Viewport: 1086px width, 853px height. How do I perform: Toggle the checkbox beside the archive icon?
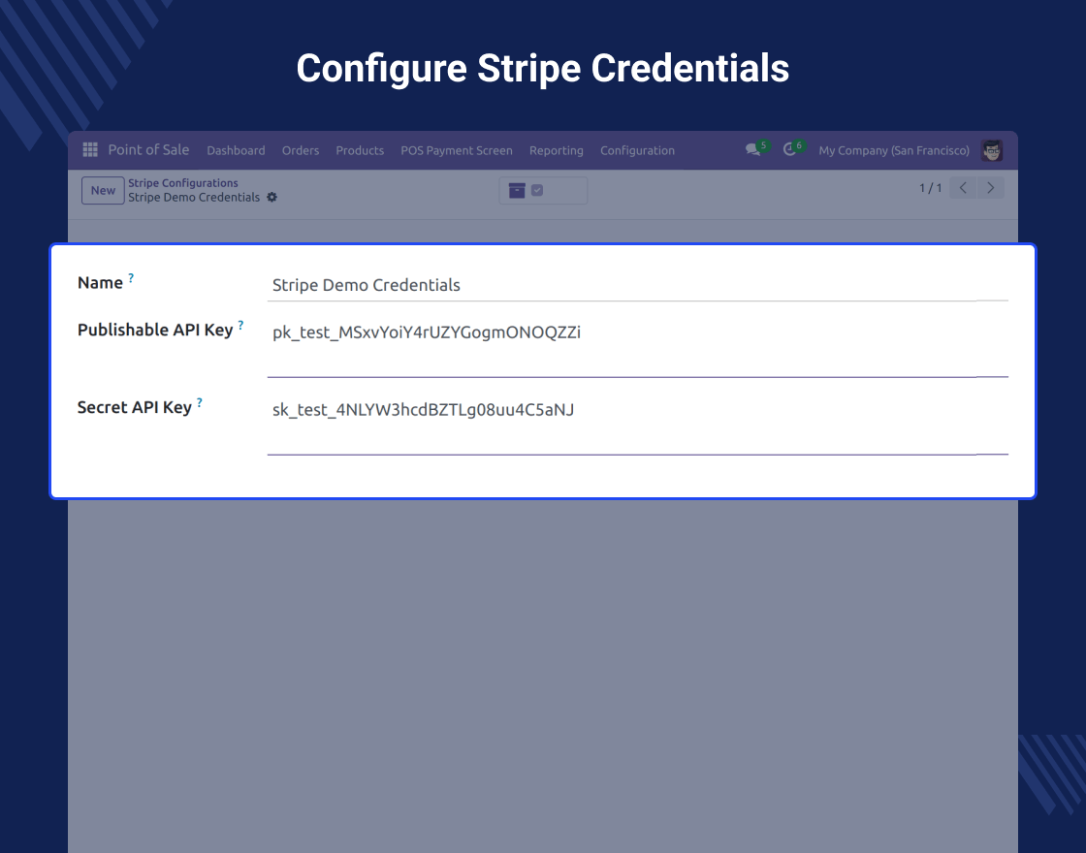[537, 190]
